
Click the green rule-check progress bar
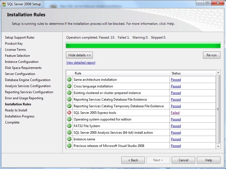(x=143, y=45)
